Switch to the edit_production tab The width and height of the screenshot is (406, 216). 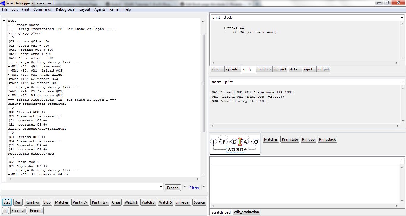pyautogui.click(x=246, y=212)
